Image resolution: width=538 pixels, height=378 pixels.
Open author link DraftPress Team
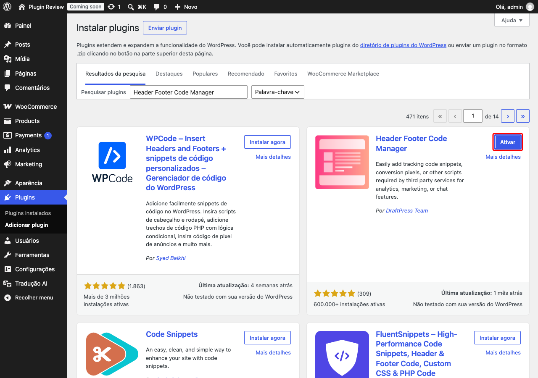tap(407, 210)
